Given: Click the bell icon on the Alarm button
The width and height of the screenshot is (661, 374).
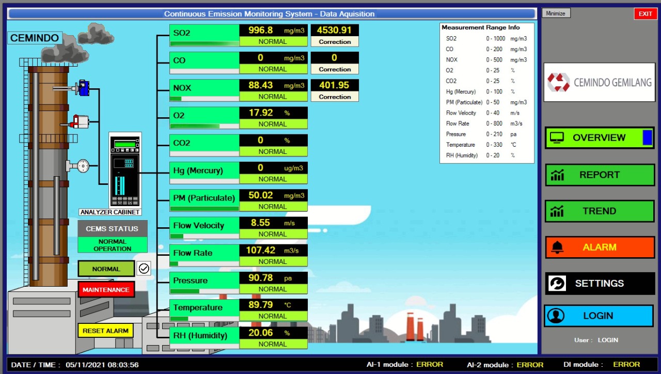Looking at the screenshot, I should point(557,247).
